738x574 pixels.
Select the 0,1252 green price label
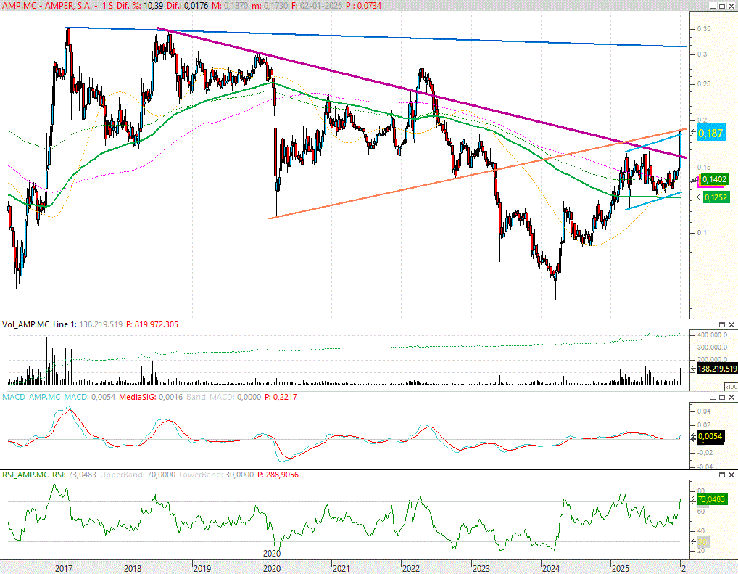716,197
